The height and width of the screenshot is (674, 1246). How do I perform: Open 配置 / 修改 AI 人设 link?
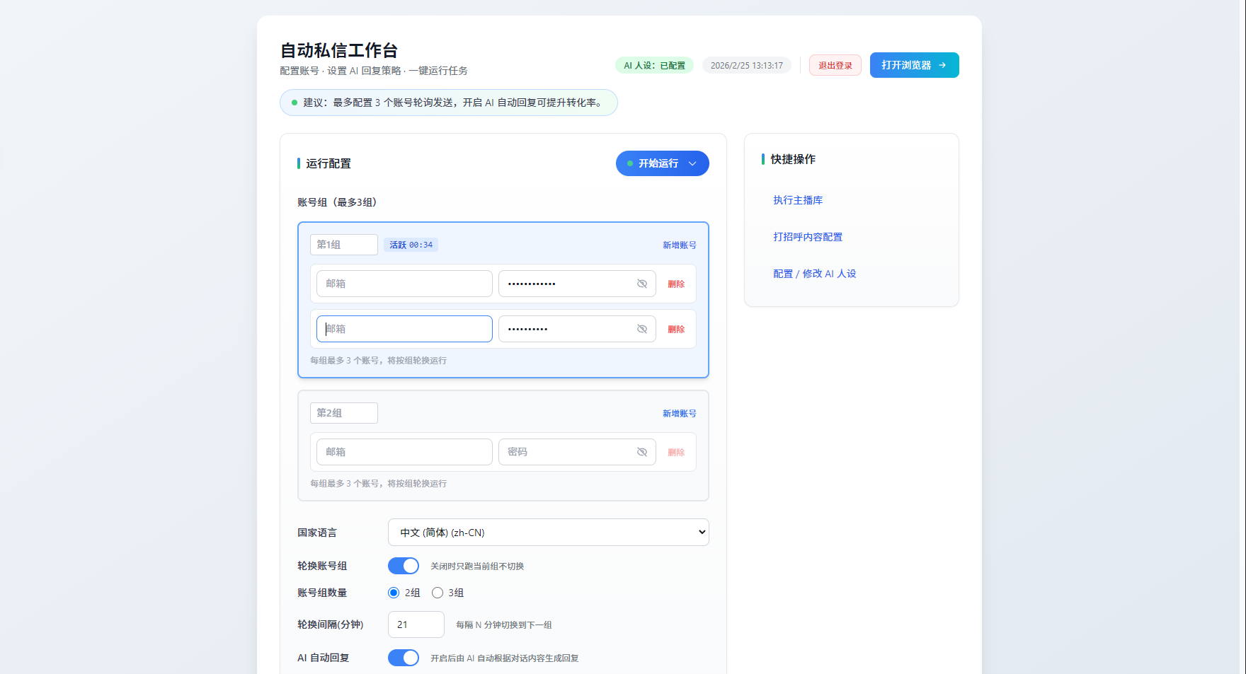coord(814,274)
